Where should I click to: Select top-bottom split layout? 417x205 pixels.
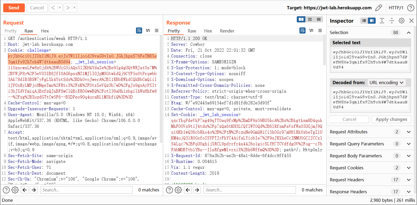coord(310,19)
